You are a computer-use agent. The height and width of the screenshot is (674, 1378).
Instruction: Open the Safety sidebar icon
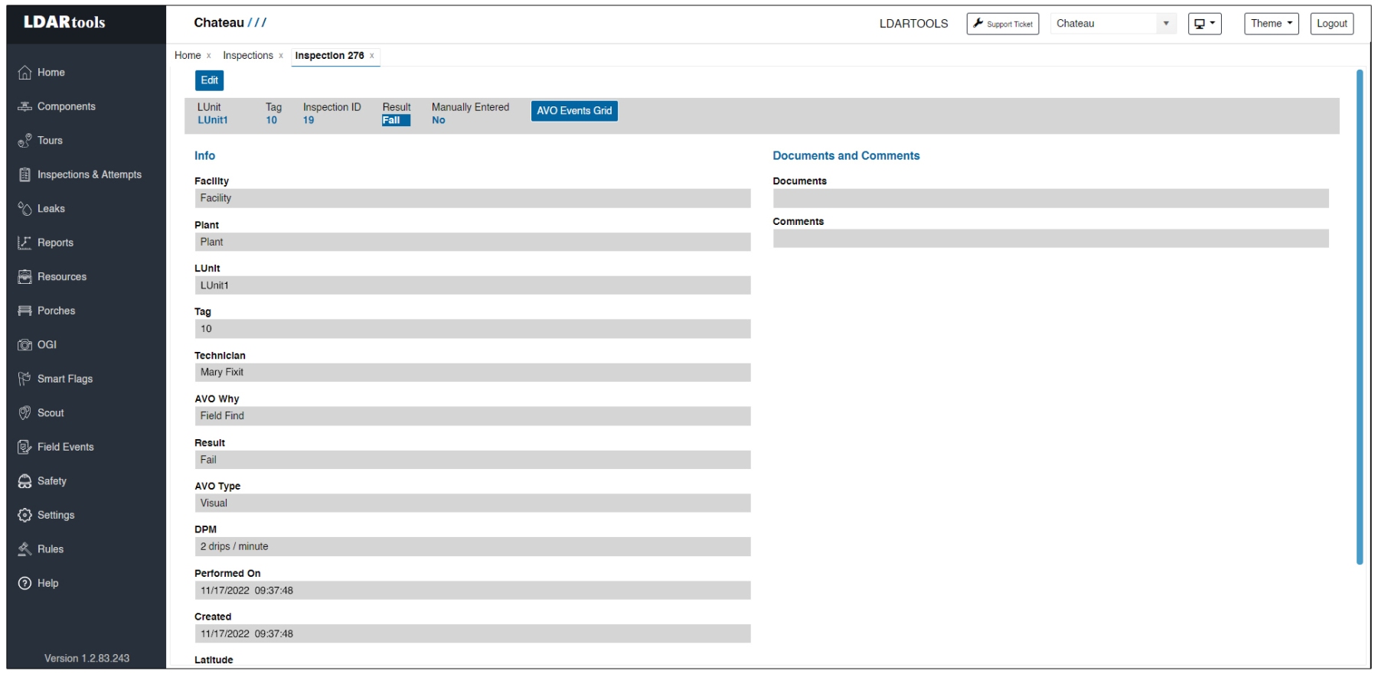(x=25, y=481)
